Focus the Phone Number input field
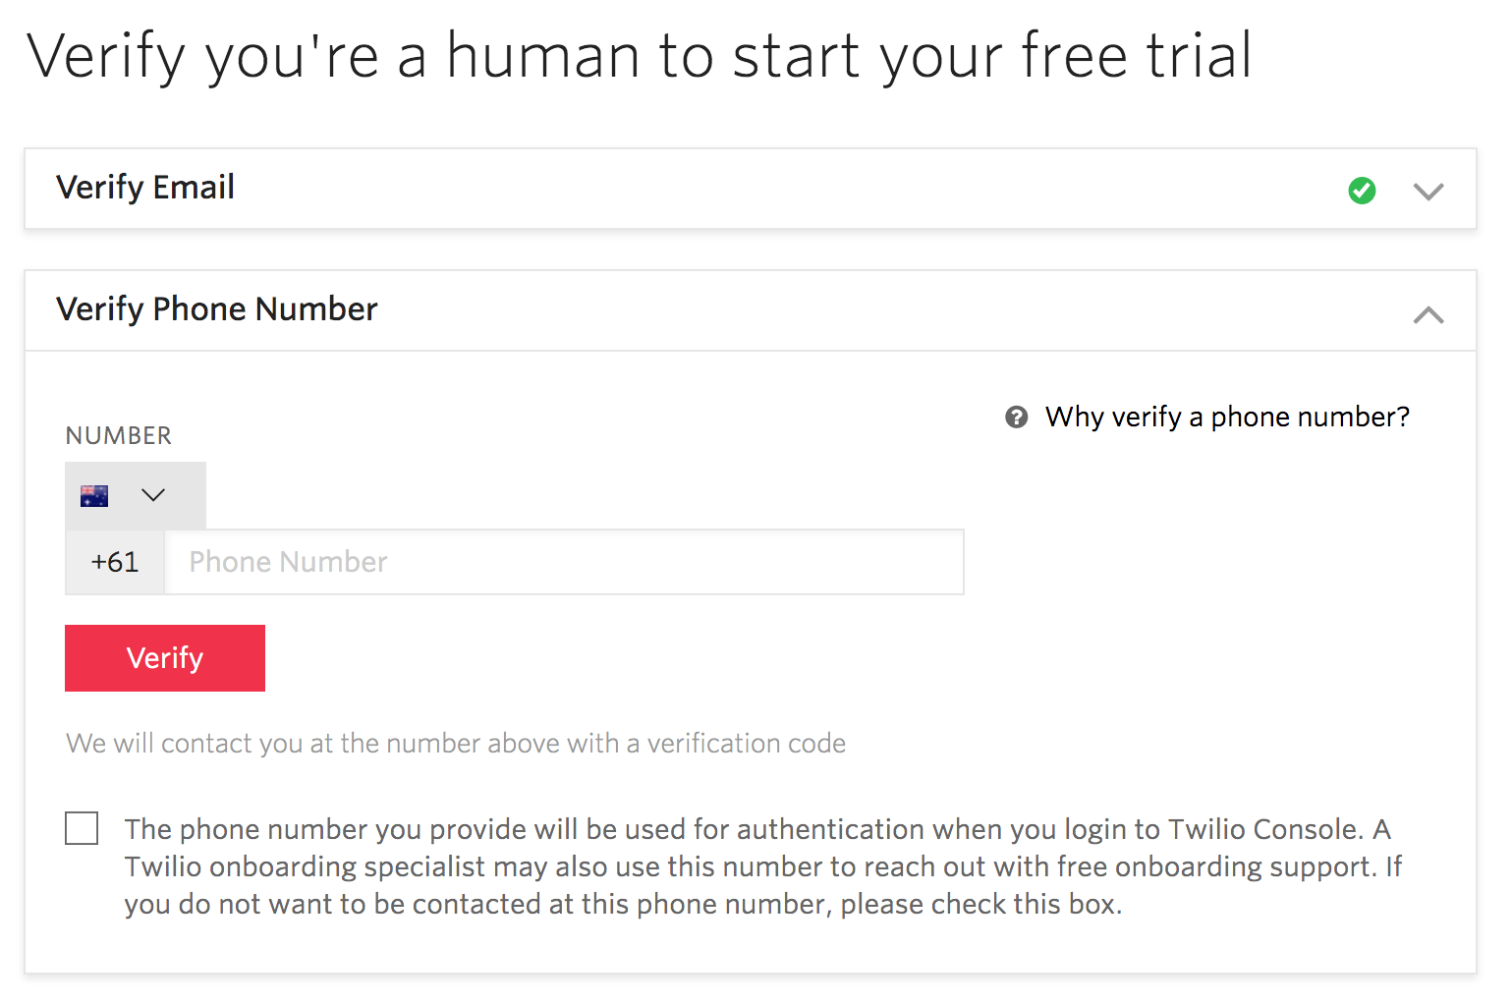 coord(564,562)
